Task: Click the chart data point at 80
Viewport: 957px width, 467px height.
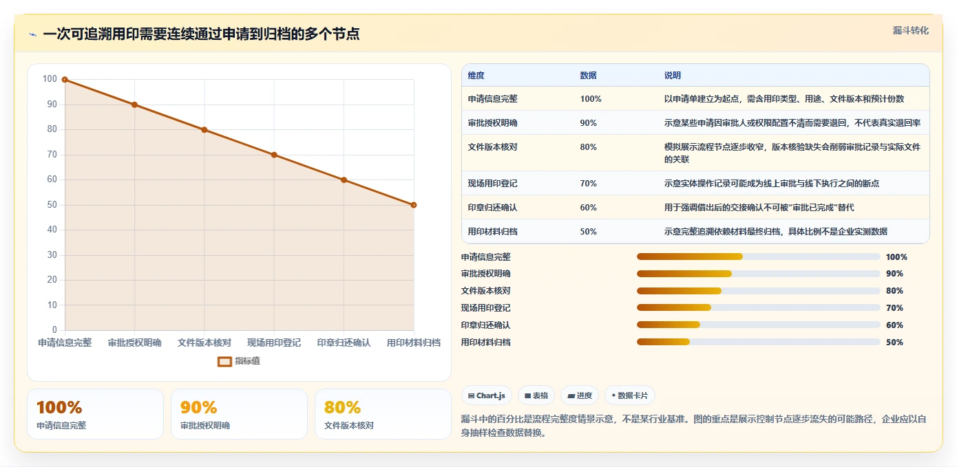Action: point(204,130)
